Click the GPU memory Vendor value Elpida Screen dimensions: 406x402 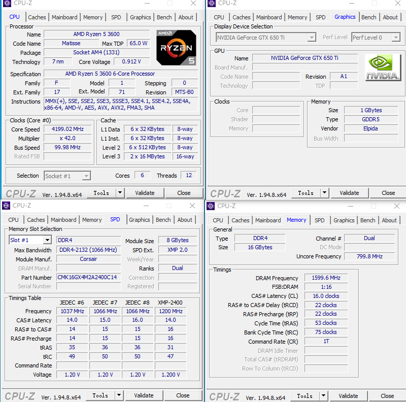tap(370, 128)
